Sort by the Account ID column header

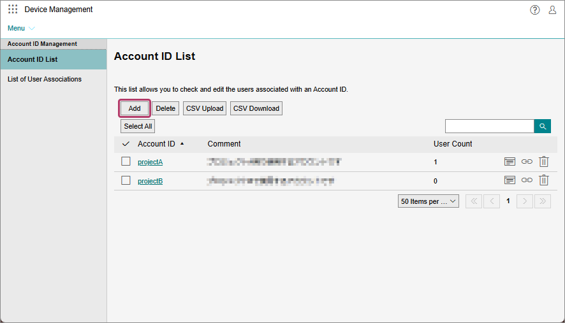coord(156,144)
